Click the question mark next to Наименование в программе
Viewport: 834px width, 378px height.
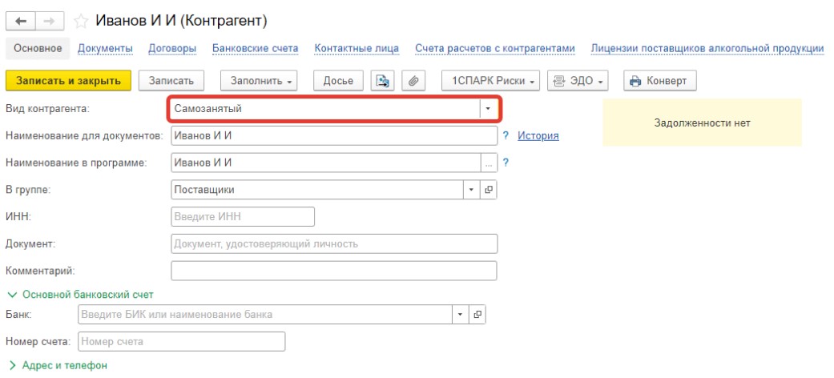click(x=506, y=163)
